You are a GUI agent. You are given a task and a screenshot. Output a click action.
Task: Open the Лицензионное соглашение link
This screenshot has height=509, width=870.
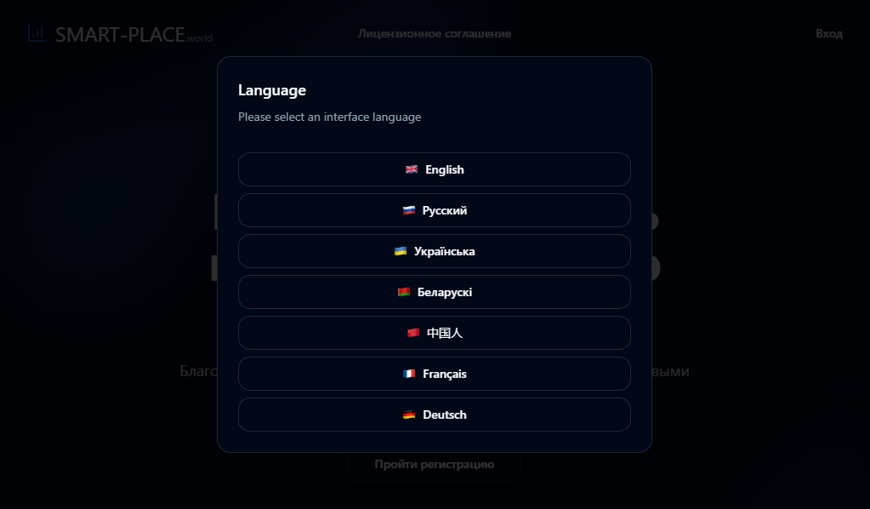(x=435, y=33)
